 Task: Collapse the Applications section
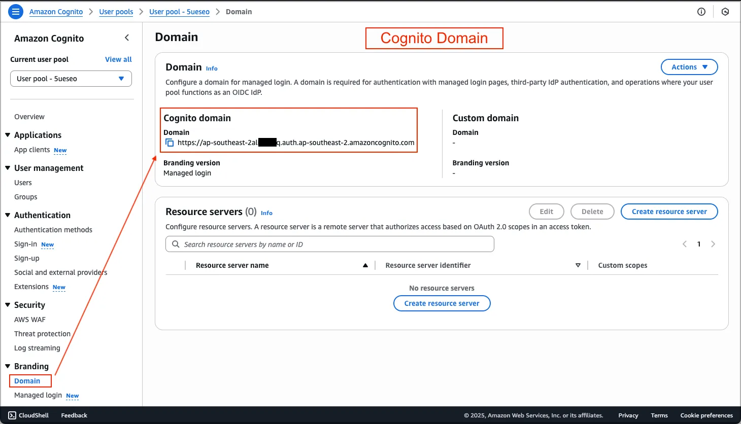pyautogui.click(x=8, y=135)
